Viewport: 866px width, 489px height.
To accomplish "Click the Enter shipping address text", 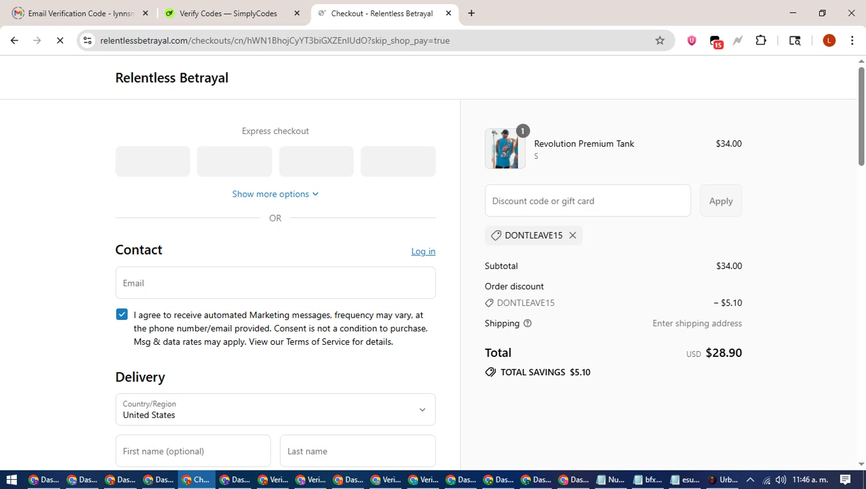I will pos(697,323).
